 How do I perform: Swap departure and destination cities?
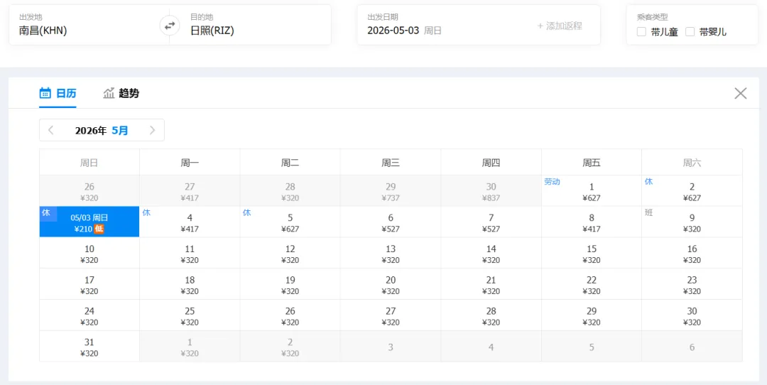(x=169, y=26)
